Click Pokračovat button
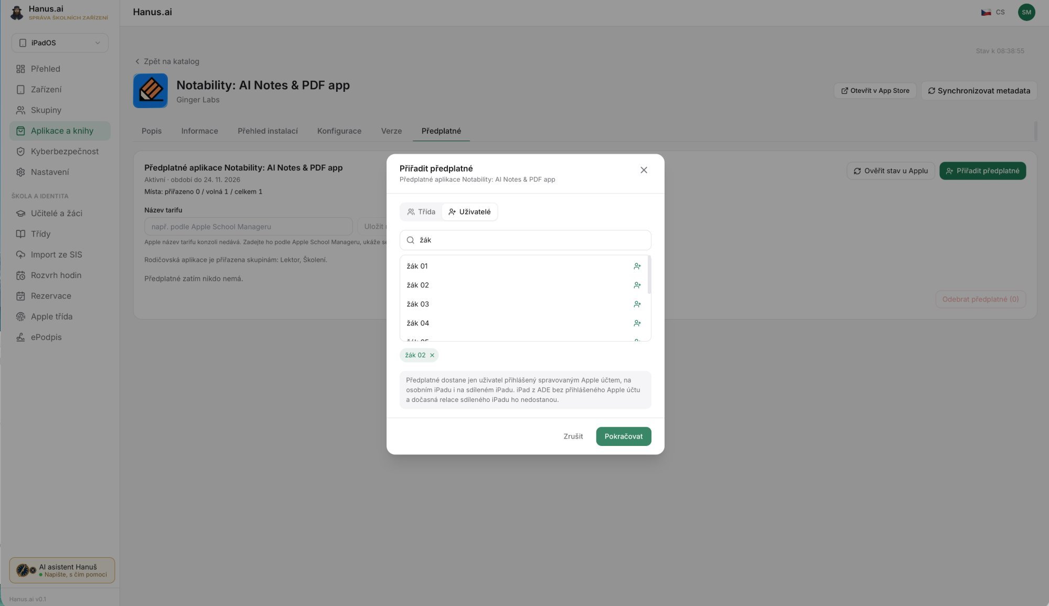Image resolution: width=1049 pixels, height=606 pixels. [623, 437]
